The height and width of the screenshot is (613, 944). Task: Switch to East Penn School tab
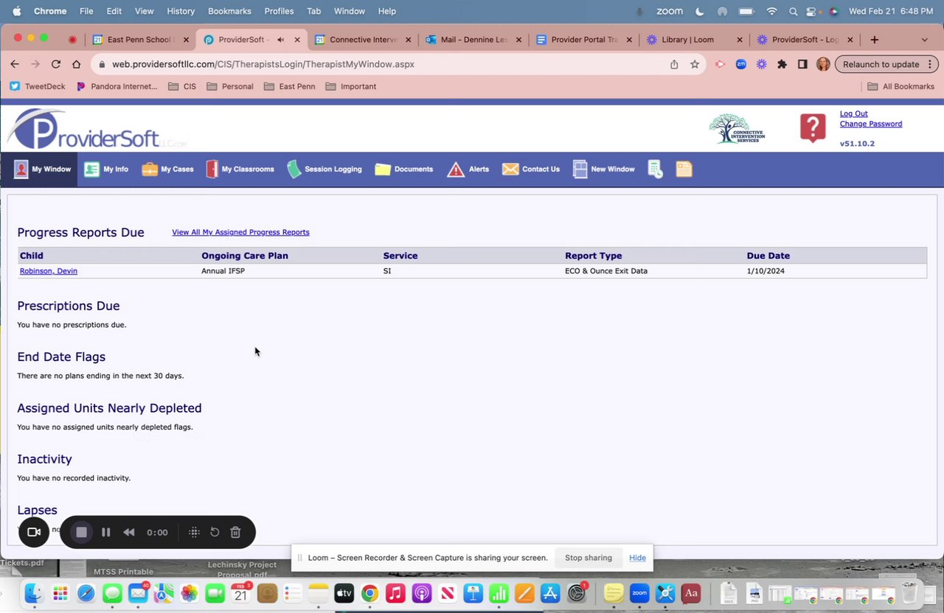tap(139, 40)
